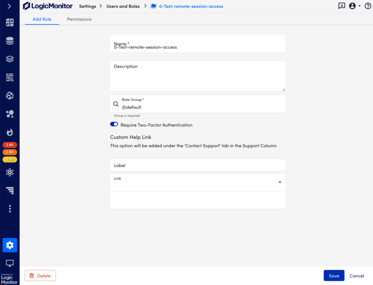Open the Dashboards icon in the sidebar
The width and height of the screenshot is (373, 285).
coord(9,22)
